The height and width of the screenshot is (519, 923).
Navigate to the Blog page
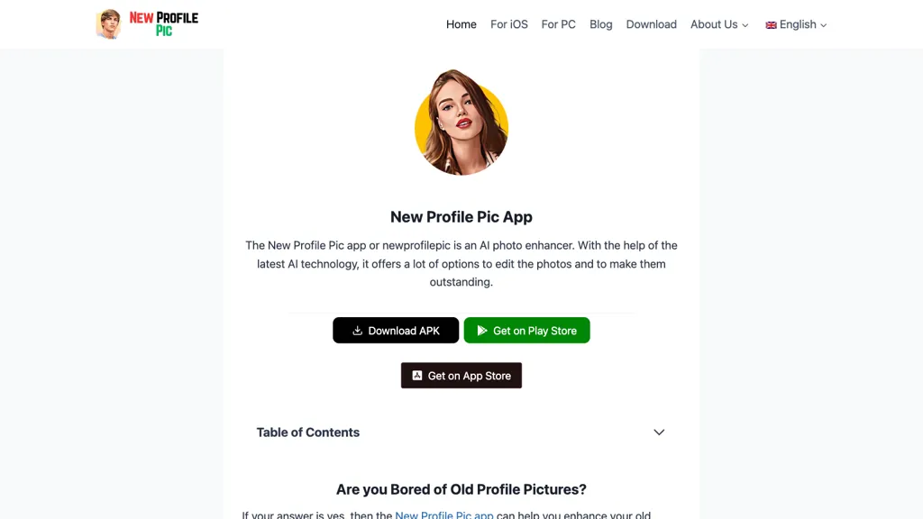point(601,24)
